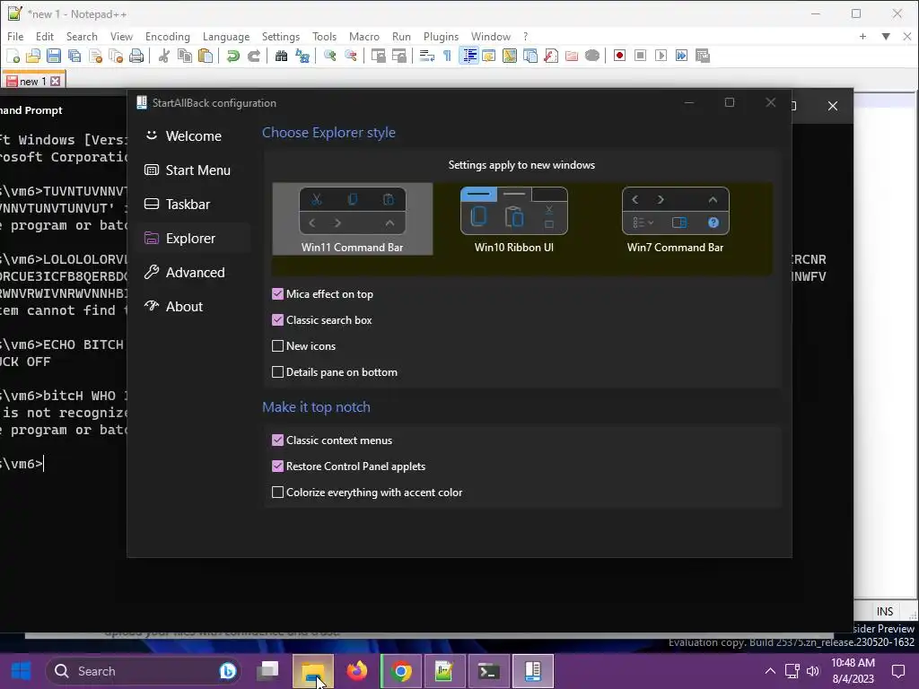Screen dimensions: 919x689
Task: Open Task View from taskbar
Action: [268, 671]
